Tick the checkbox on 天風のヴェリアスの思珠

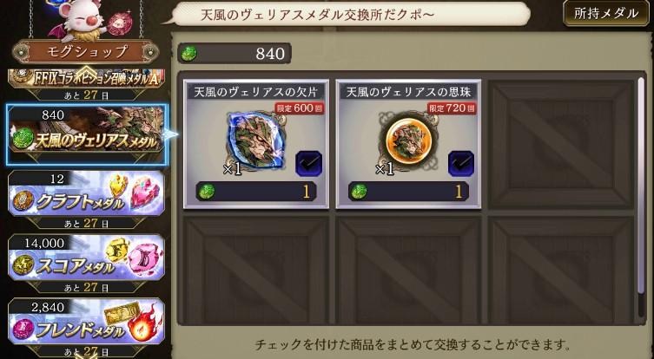tap(461, 164)
